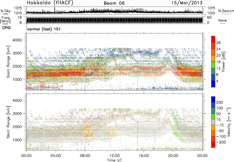The height and width of the screenshot is (162, 234).
Task: Click the '4' tick on the power colorbar
Action: (x=217, y=81)
